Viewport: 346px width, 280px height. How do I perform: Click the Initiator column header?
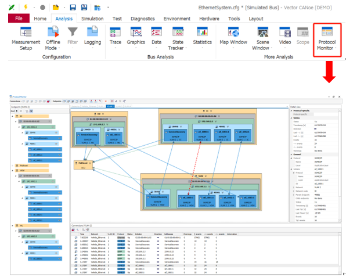click(x=138, y=234)
